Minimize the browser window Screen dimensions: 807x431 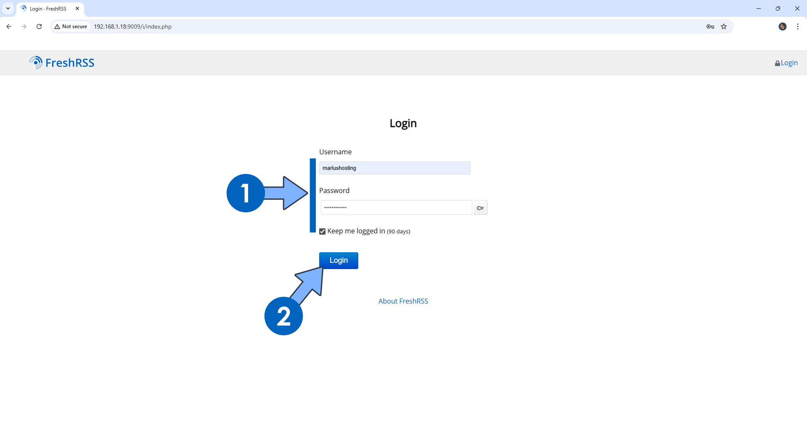pos(759,8)
